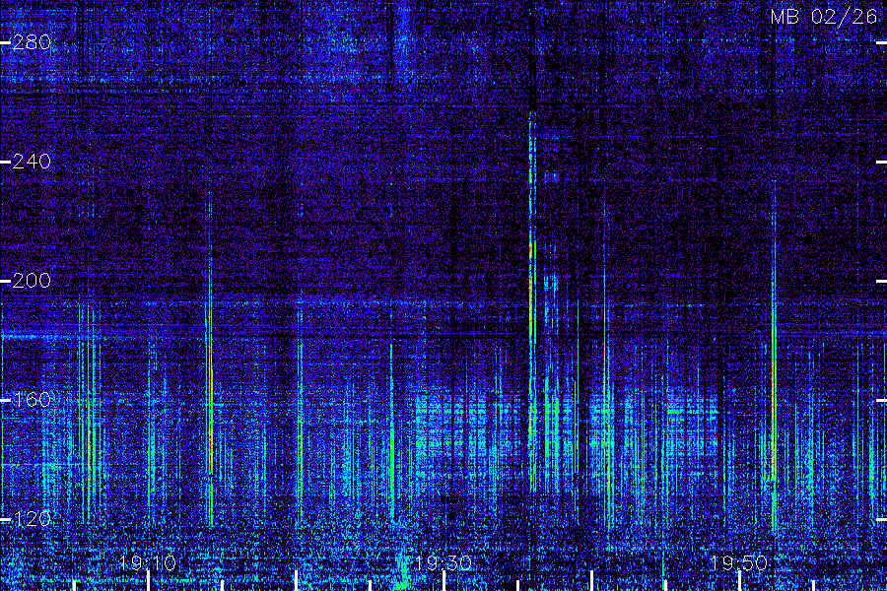Click the 280 frequency axis label
887x591 pixels.
click(32, 42)
